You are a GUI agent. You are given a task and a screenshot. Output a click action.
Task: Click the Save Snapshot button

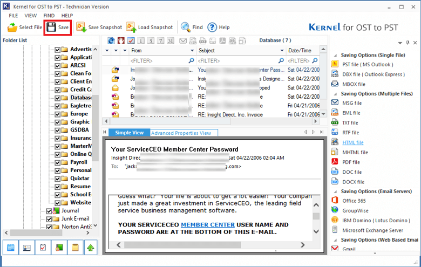(x=99, y=28)
